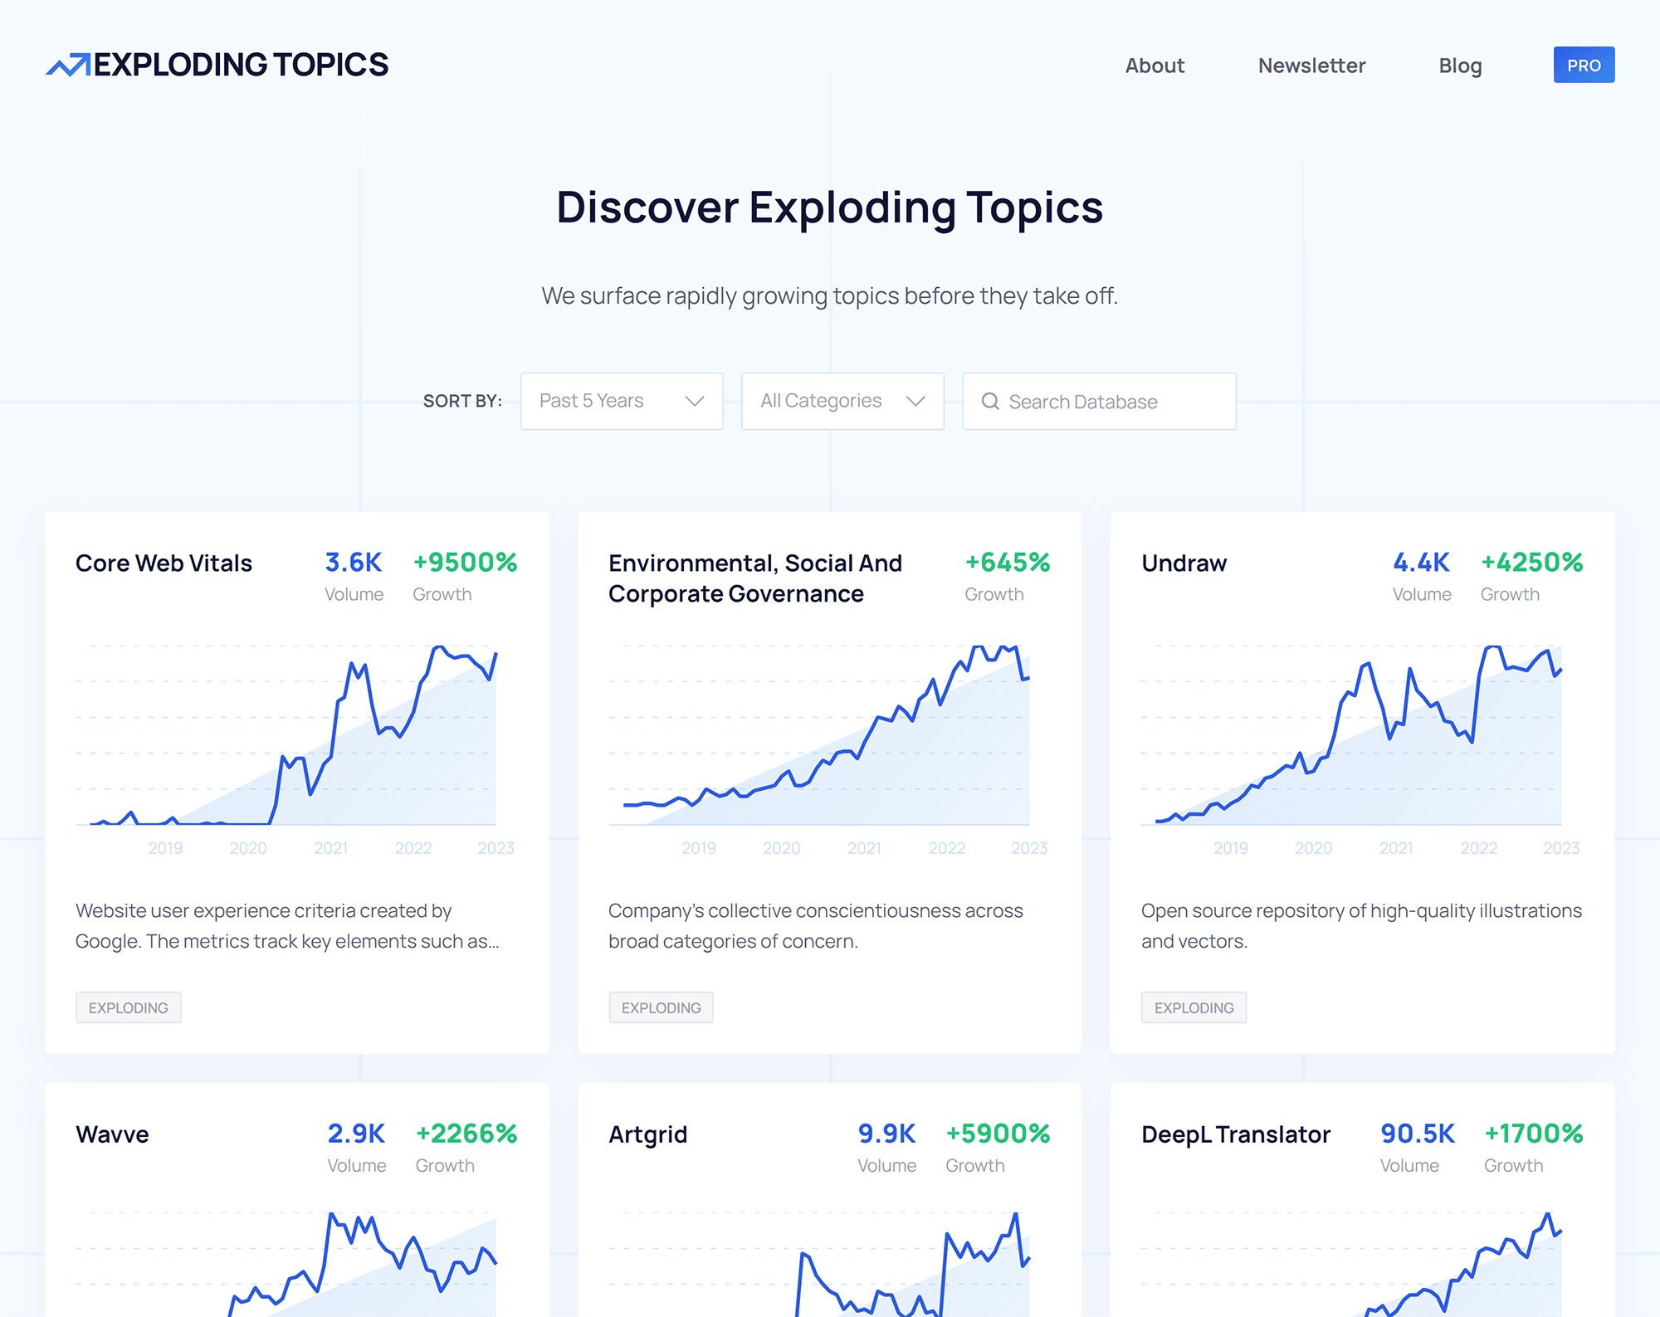
Task: Click the tagline about rapidly growing topics
Action: coord(830,296)
